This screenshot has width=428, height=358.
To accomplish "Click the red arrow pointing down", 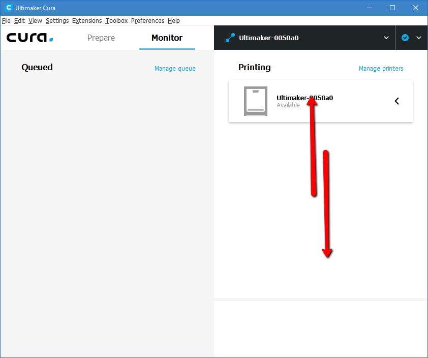I will (x=327, y=203).
